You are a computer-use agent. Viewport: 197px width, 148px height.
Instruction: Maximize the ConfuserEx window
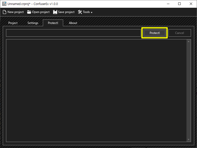[x=179, y=4]
